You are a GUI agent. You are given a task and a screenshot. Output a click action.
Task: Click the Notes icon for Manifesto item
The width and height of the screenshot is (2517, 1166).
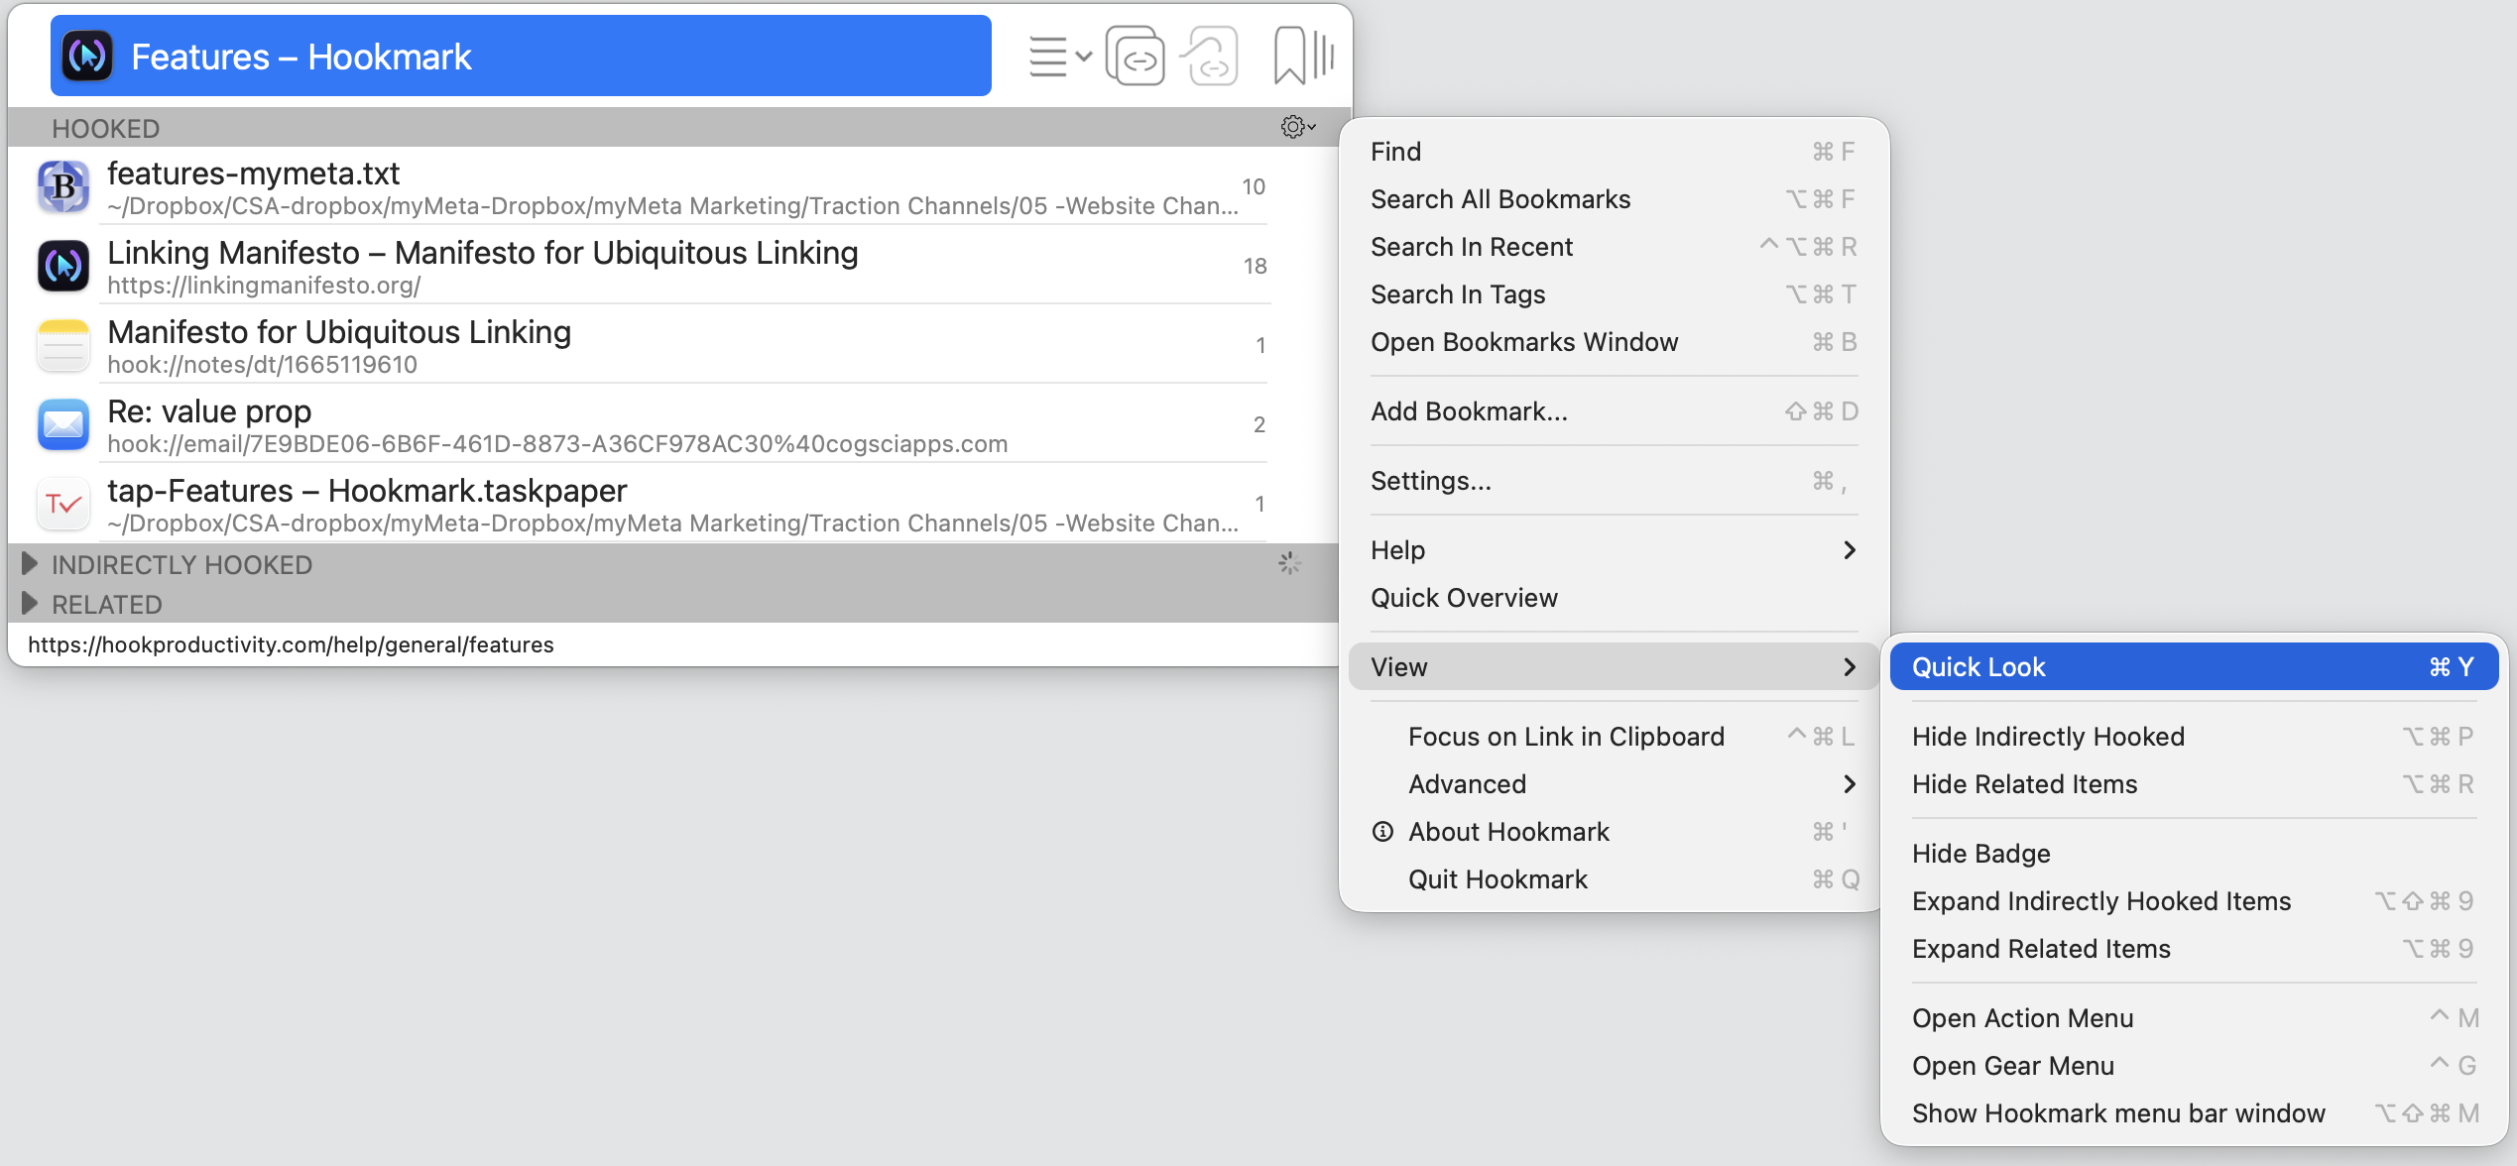[63, 345]
